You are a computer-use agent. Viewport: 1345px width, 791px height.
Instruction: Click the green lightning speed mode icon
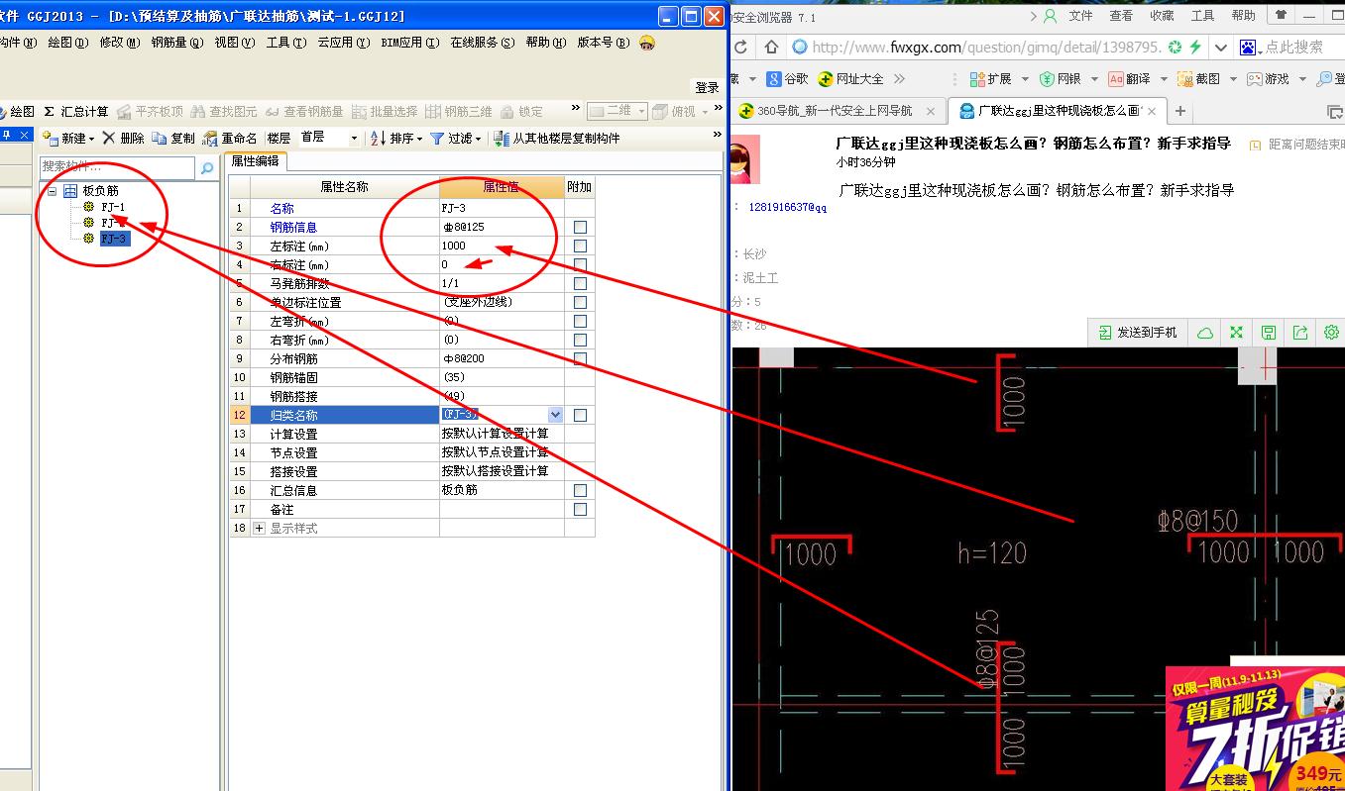click(x=1195, y=47)
